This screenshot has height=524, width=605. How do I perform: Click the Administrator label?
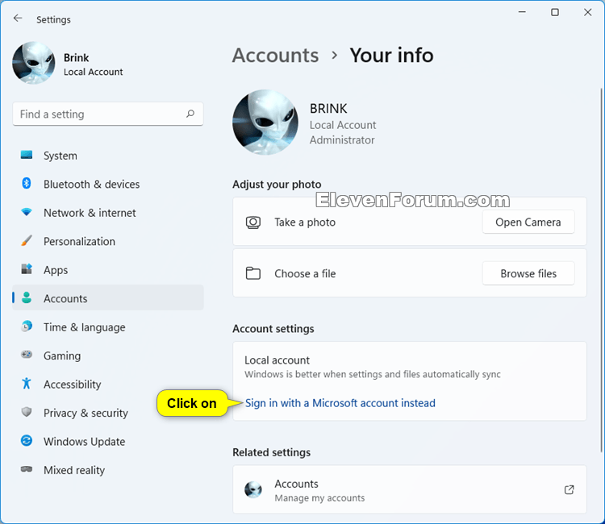(342, 140)
